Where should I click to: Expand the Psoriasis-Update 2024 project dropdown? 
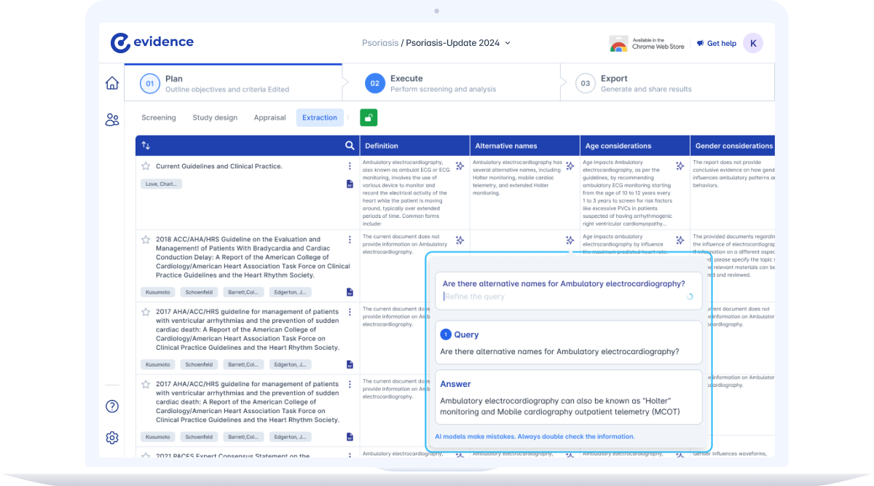tap(508, 43)
